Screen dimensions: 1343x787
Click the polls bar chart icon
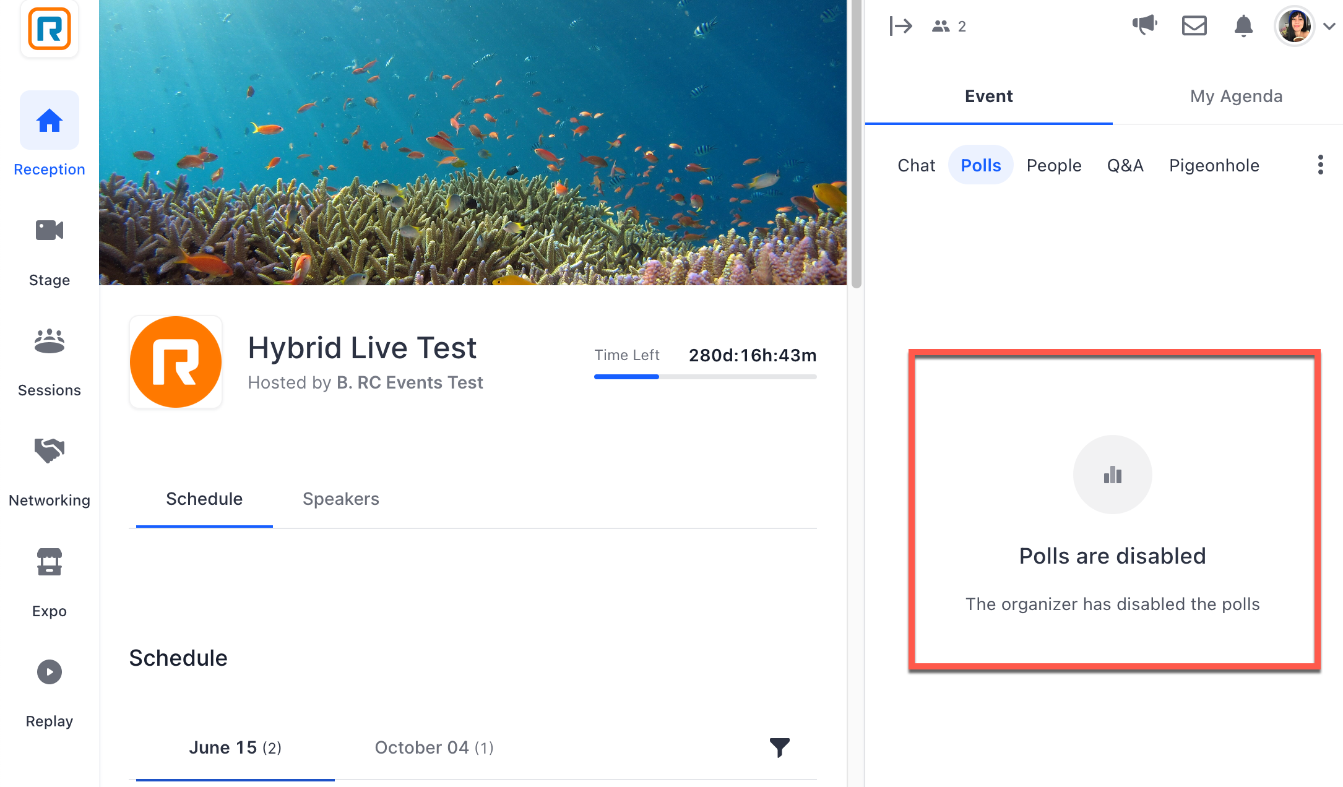1113,475
